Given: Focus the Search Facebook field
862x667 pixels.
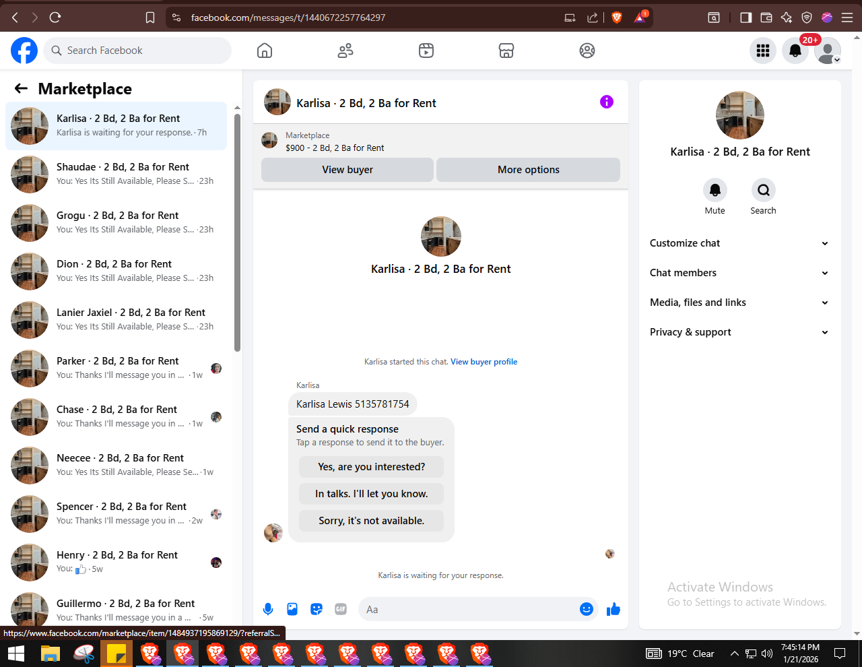Looking at the screenshot, I should coord(138,51).
